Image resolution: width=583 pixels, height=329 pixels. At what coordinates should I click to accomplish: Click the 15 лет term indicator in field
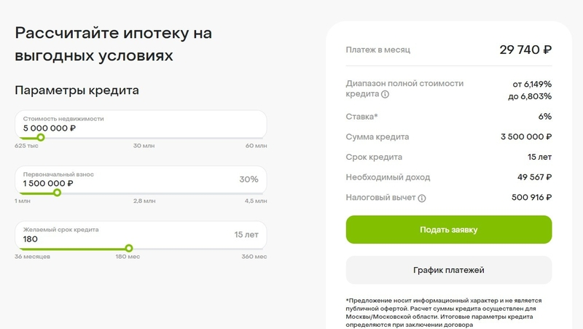pyautogui.click(x=246, y=235)
